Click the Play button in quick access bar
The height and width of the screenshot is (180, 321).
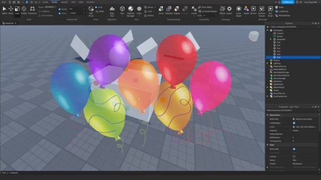[27, 2]
